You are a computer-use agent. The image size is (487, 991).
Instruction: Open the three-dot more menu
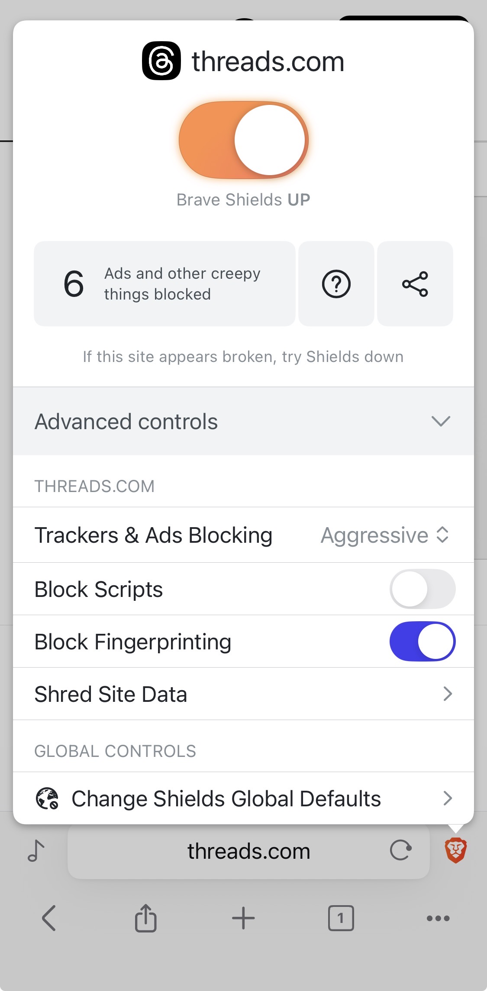click(438, 918)
